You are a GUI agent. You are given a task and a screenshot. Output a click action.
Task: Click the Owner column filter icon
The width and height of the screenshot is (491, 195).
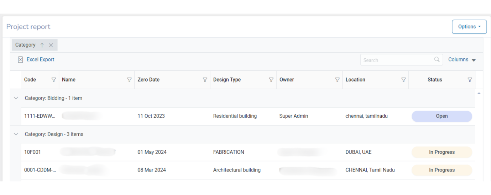point(337,80)
